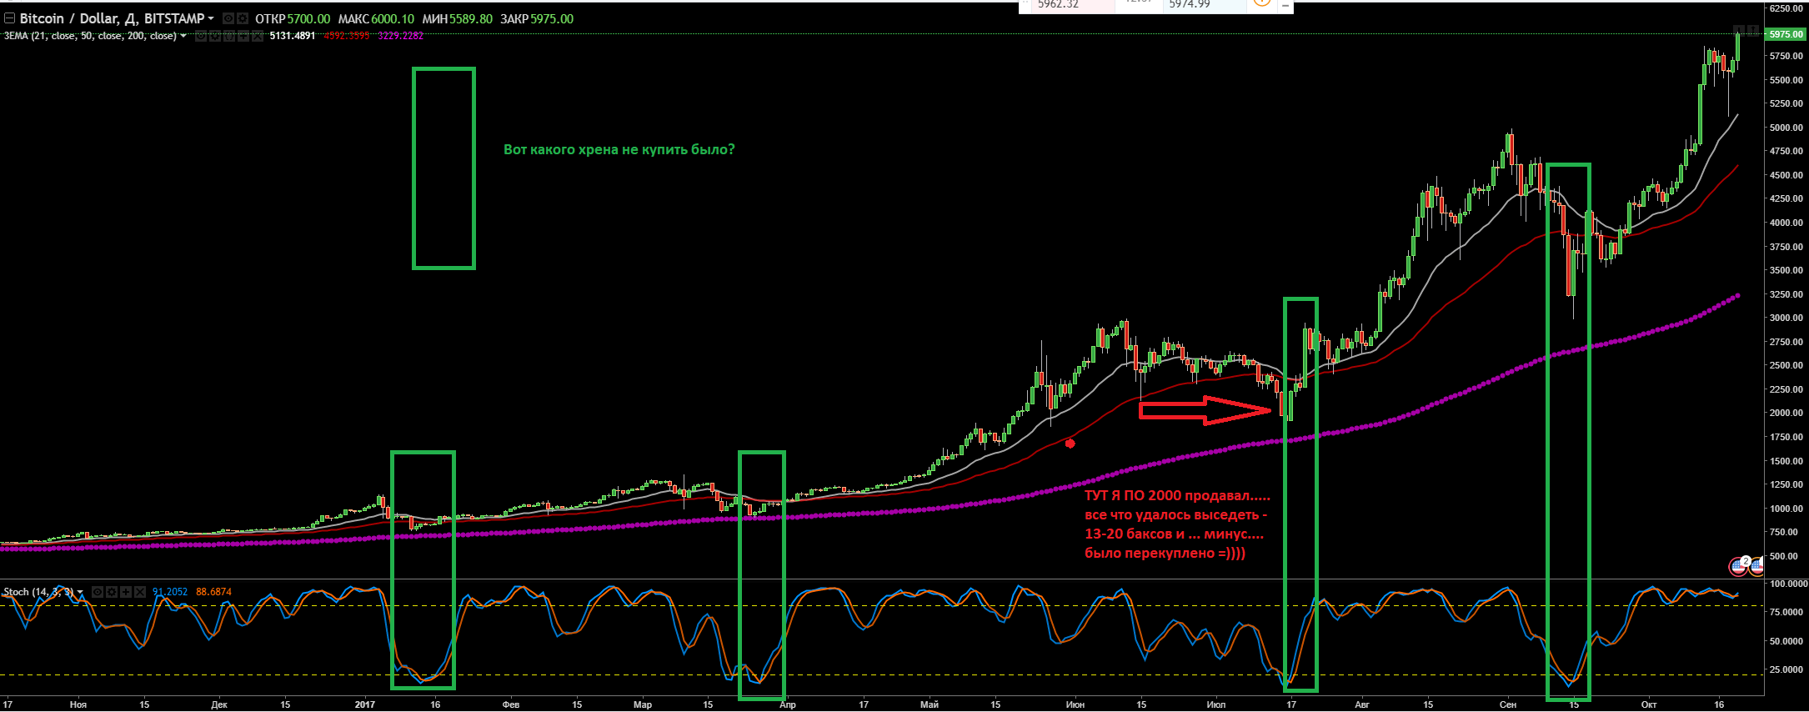Click the 2000.00 price axis label
The width and height of the screenshot is (1809, 712).
[1786, 413]
